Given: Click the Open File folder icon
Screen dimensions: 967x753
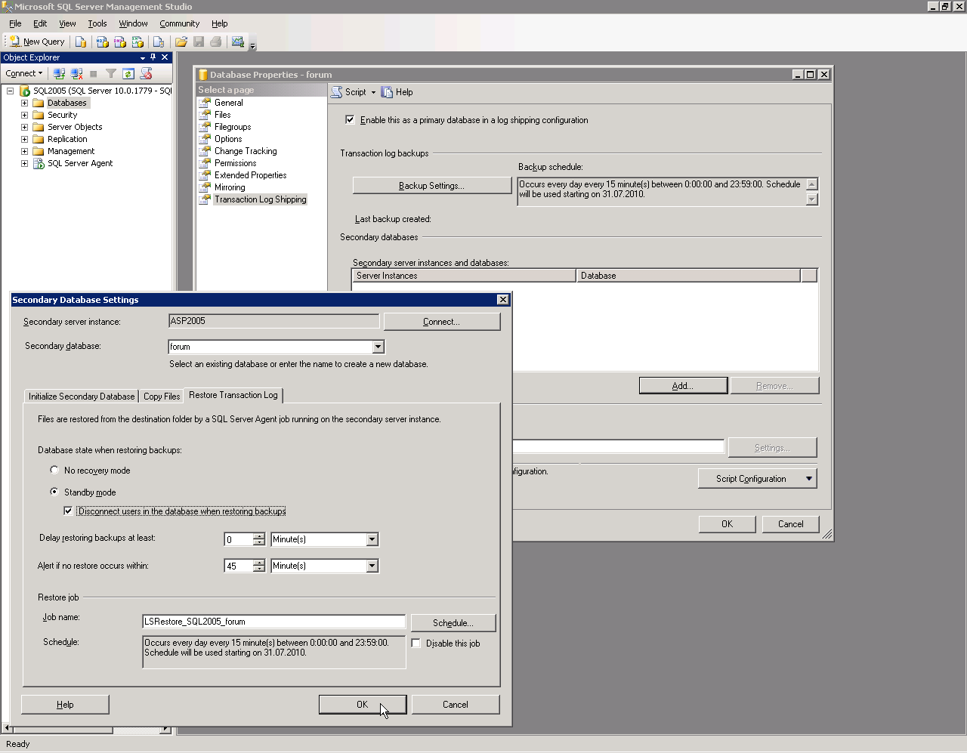Looking at the screenshot, I should pyautogui.click(x=181, y=42).
